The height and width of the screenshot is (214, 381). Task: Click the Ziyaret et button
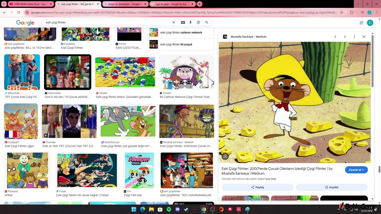[356, 170]
